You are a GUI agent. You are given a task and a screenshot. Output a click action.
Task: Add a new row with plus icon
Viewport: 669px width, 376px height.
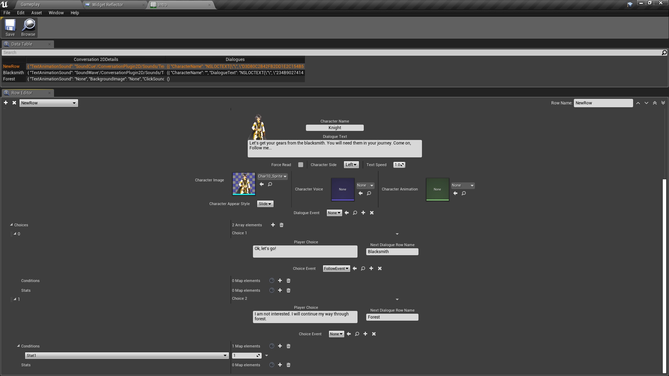[6, 103]
